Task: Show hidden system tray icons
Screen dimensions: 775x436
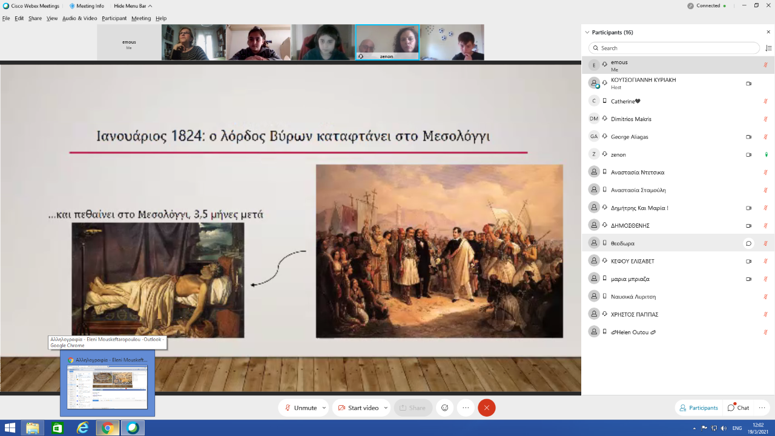Action: click(x=694, y=428)
